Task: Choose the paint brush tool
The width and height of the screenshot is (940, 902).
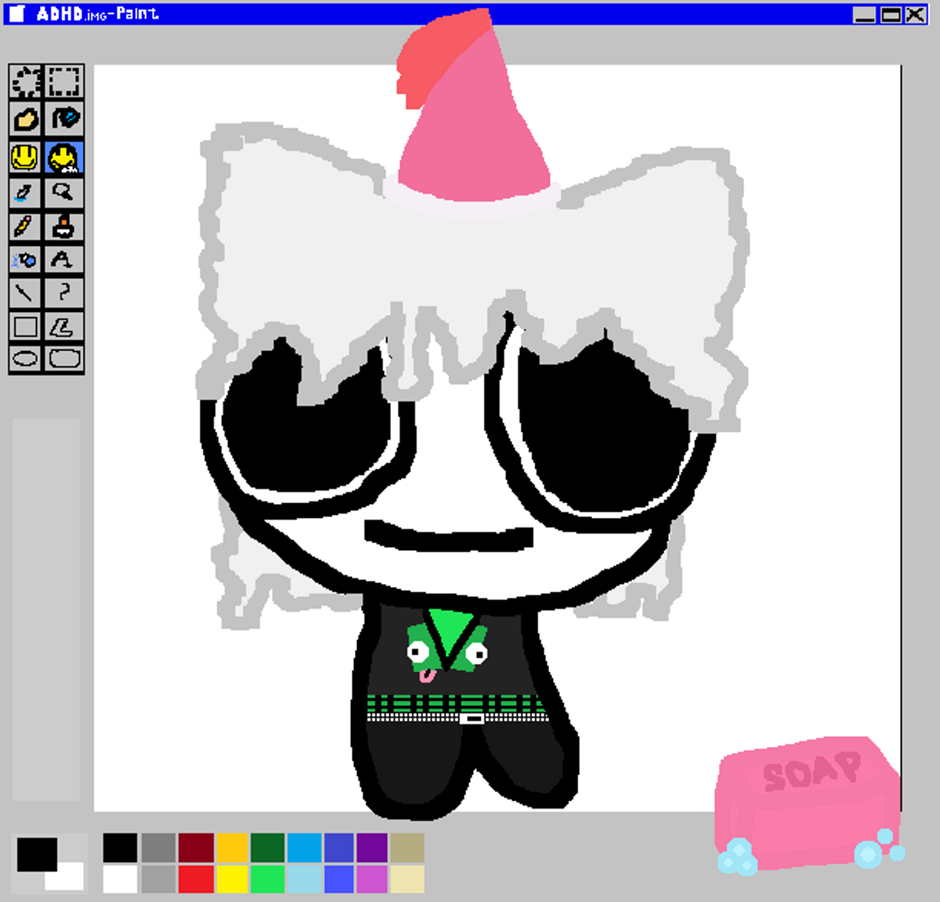Action: click(63, 226)
